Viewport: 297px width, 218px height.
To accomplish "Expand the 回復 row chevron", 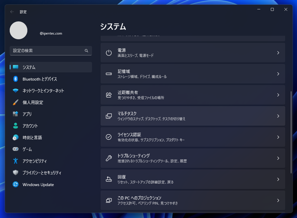I will (x=278, y=179).
